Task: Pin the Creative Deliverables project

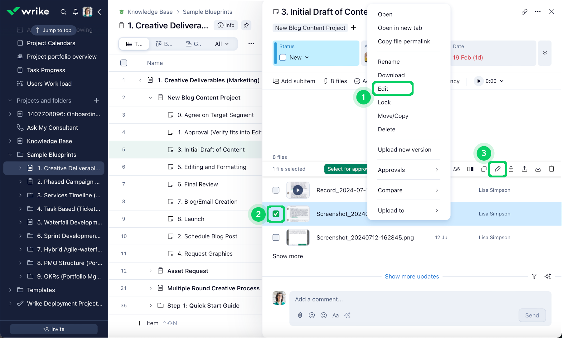Action: 246,25
